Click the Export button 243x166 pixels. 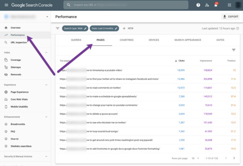pyautogui.click(x=230, y=17)
